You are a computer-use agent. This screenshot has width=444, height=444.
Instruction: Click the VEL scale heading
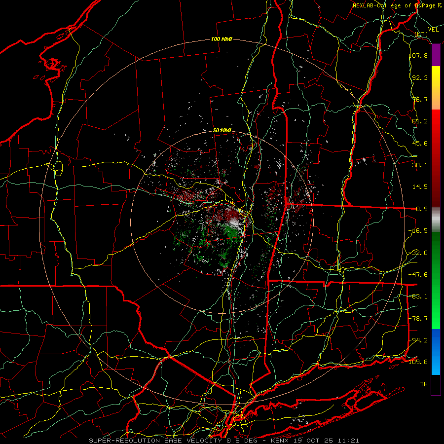click(433, 30)
